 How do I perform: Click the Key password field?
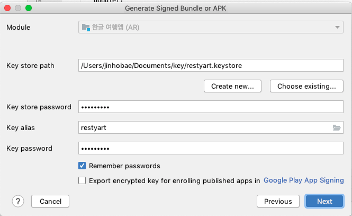pyautogui.click(x=211, y=148)
